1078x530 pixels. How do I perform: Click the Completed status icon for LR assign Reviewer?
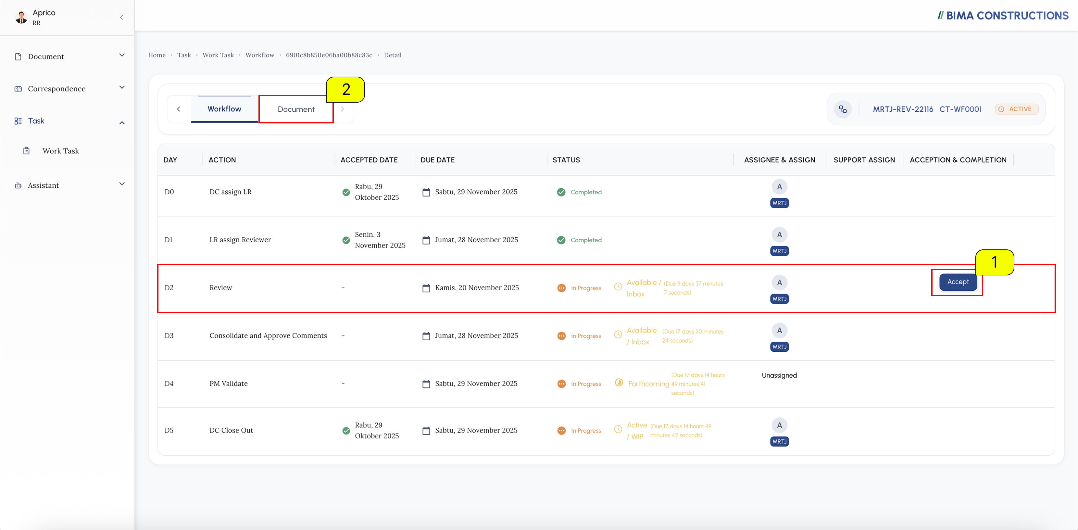[x=561, y=240]
